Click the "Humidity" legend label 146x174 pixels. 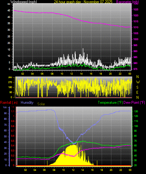[27, 103]
